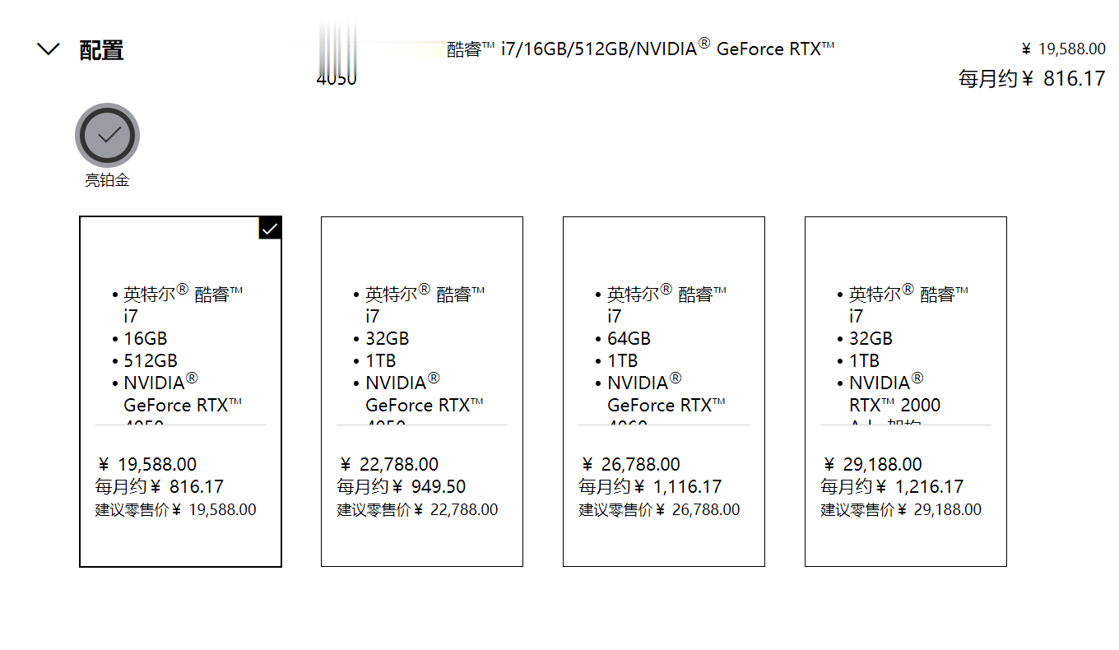
Task: Click 建议零售价¥29,188.00 text
Action: pyautogui.click(x=901, y=510)
